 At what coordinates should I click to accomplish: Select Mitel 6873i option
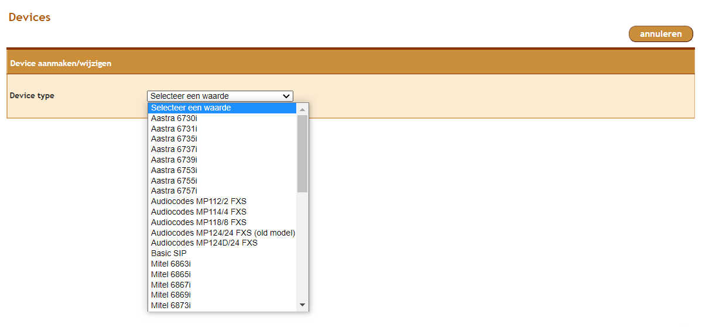(x=222, y=305)
